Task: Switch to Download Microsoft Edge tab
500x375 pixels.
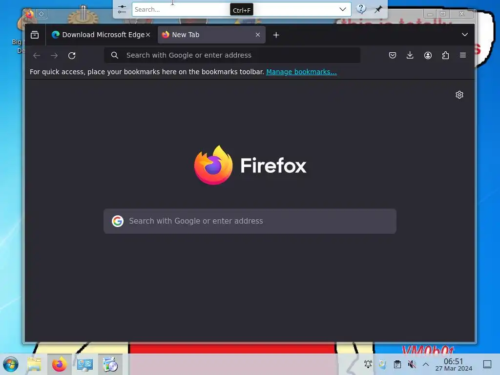Action: 101,35
